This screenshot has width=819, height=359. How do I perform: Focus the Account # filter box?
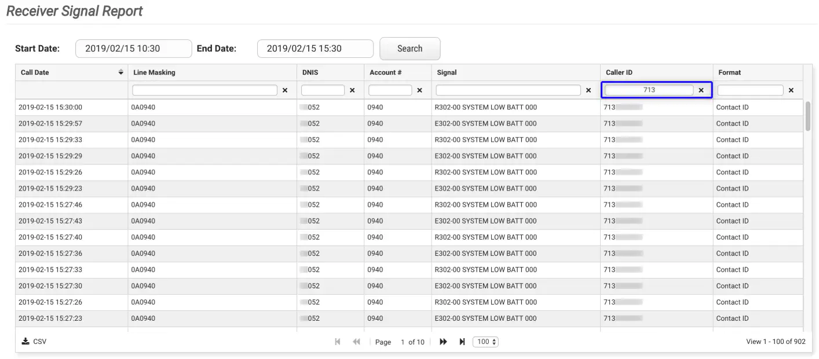click(390, 90)
